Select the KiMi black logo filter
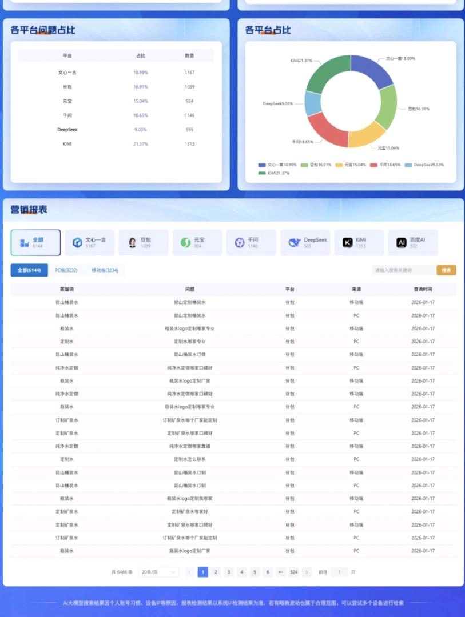 pos(347,243)
